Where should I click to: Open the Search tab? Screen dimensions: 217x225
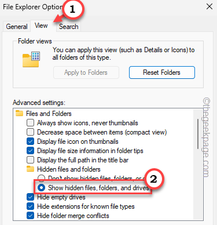(69, 27)
